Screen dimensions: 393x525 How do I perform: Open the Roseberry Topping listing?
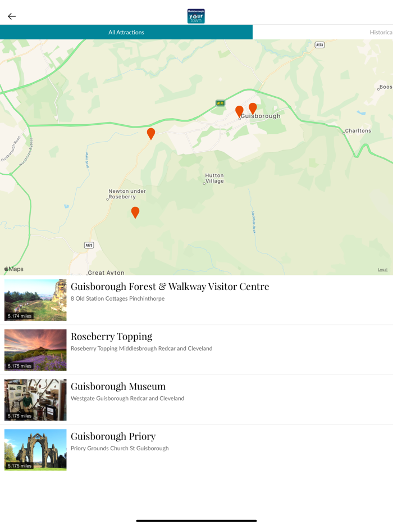[x=196, y=350]
